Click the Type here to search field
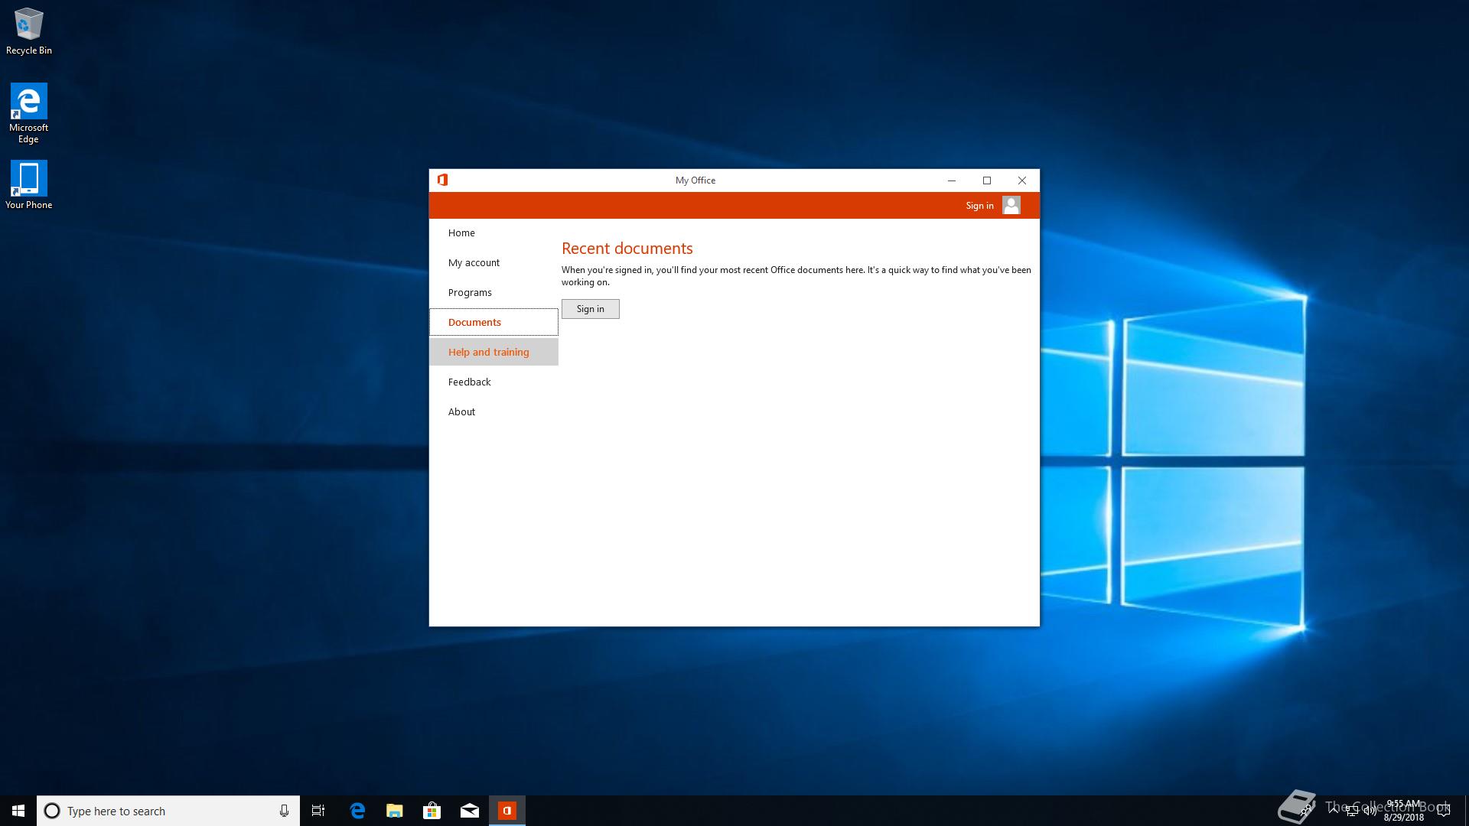The image size is (1469, 826). pos(168,811)
